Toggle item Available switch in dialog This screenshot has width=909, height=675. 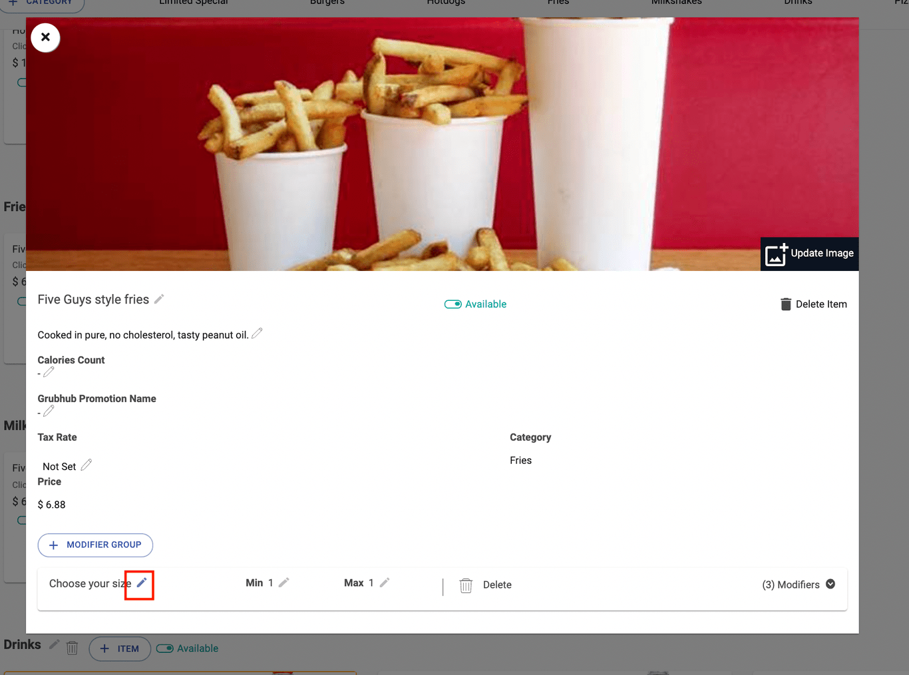453,304
